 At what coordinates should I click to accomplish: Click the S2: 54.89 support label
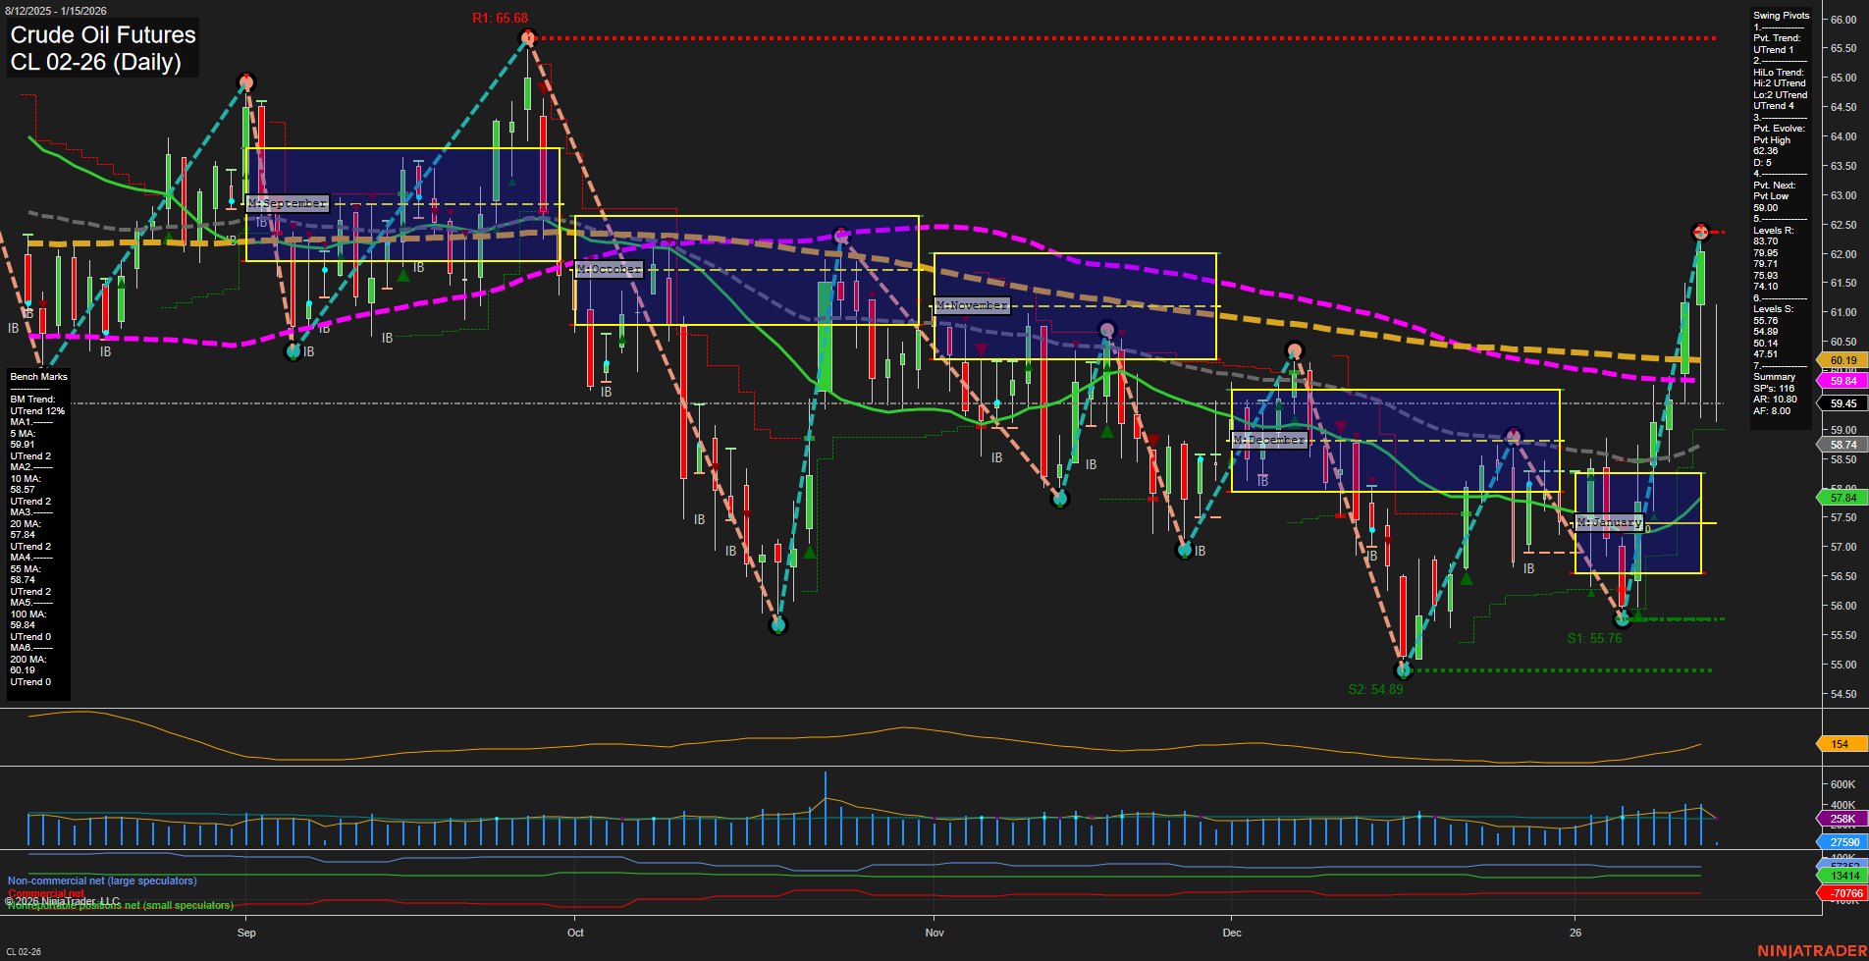click(x=1376, y=689)
